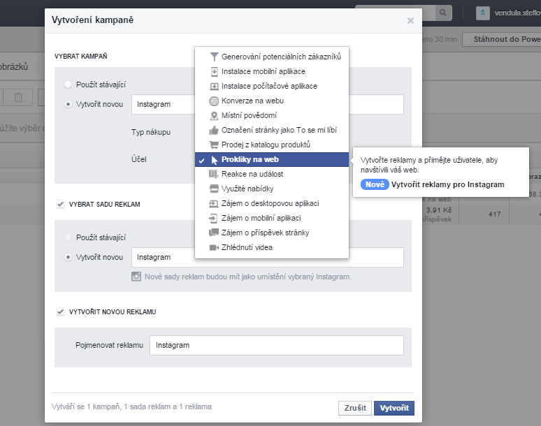Image resolution: width=541 pixels, height=426 pixels.
Task: Choose the selected Prokliky na web option
Action: [x=272, y=160]
